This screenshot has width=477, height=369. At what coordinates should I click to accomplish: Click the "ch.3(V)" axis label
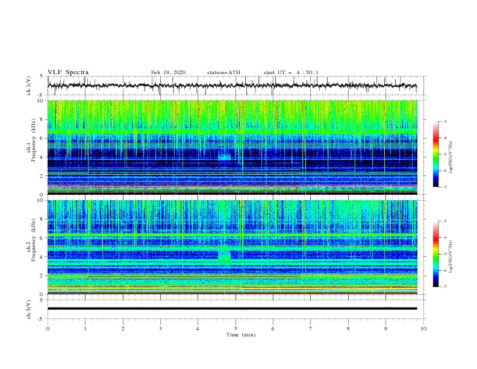[29, 309]
